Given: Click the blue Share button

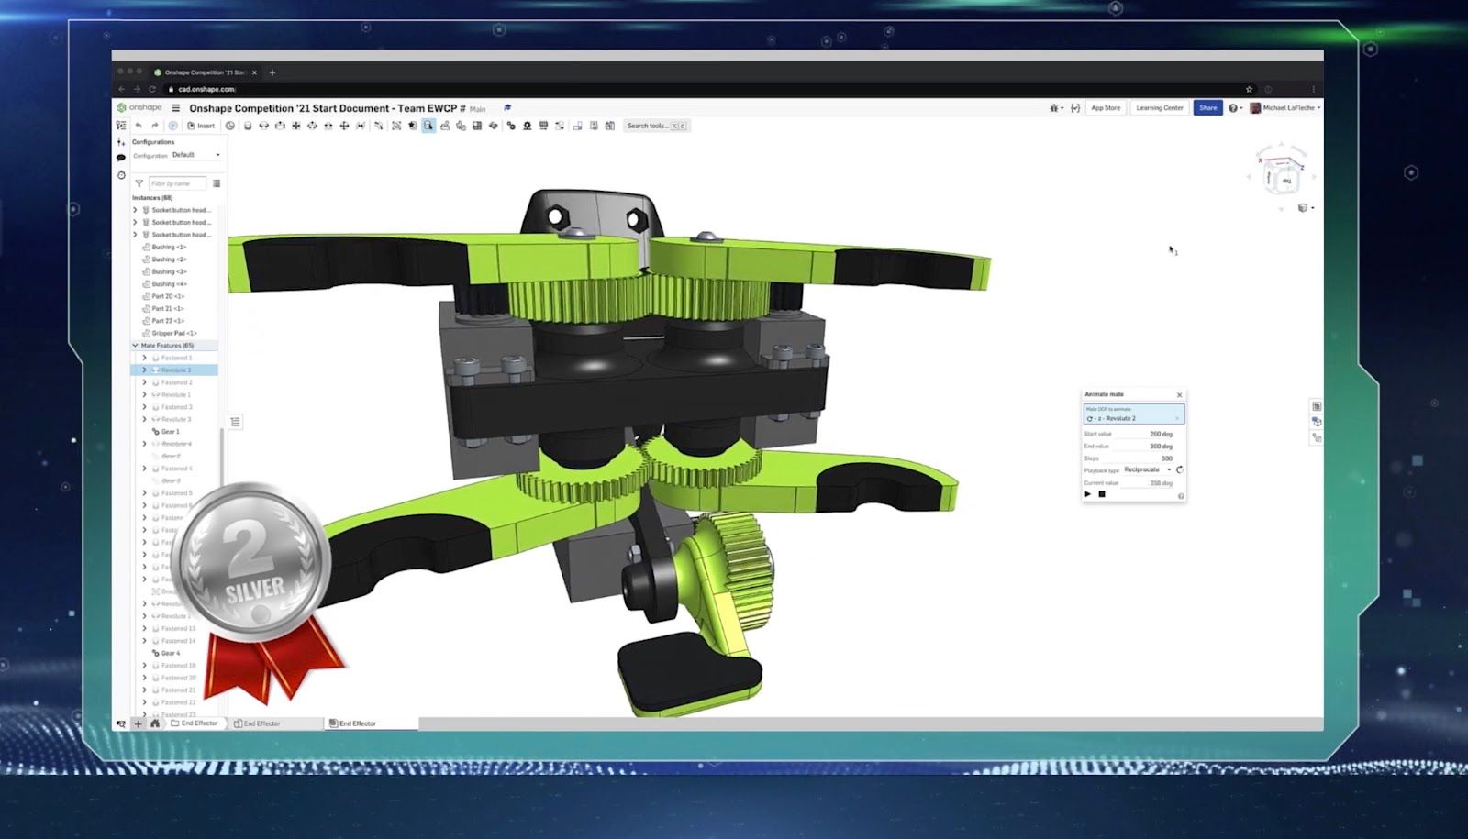Looking at the screenshot, I should coord(1207,108).
